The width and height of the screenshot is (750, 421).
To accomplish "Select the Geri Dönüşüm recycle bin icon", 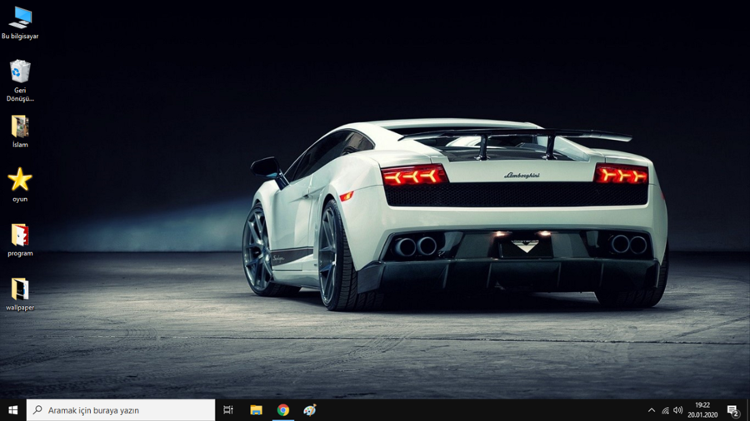I will (20, 72).
